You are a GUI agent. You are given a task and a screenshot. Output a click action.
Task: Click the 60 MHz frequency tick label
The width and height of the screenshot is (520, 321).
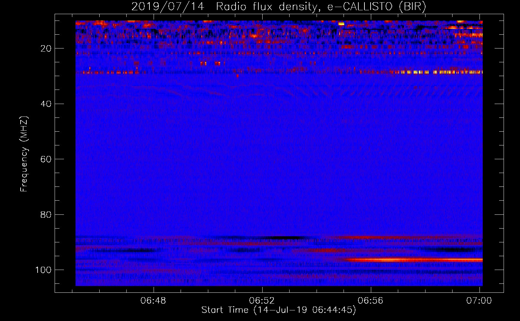pyautogui.click(x=46, y=159)
